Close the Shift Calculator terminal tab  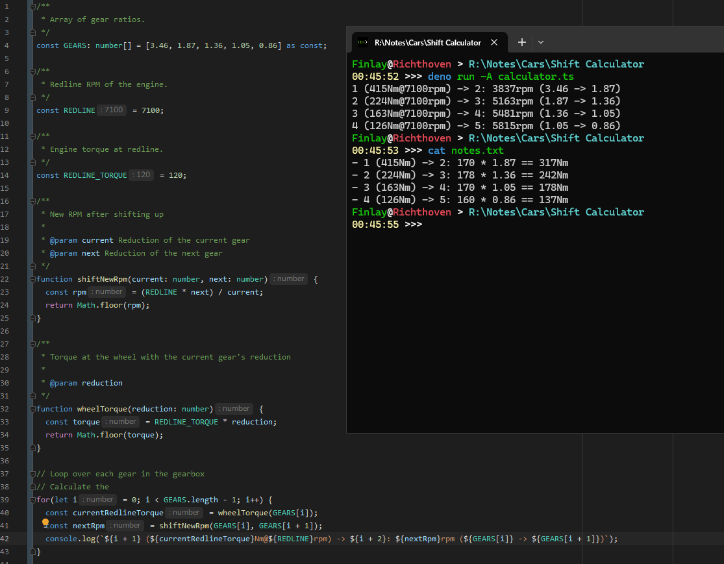tap(494, 42)
